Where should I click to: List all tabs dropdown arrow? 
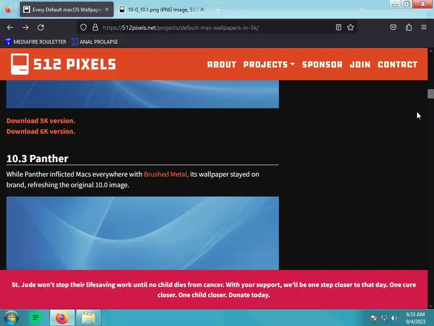[x=362, y=9]
